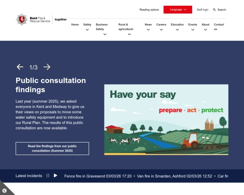Image resolution: width=244 pixels, height=195 pixels.
Task: Open the About nav item
Action: pos(205,24)
